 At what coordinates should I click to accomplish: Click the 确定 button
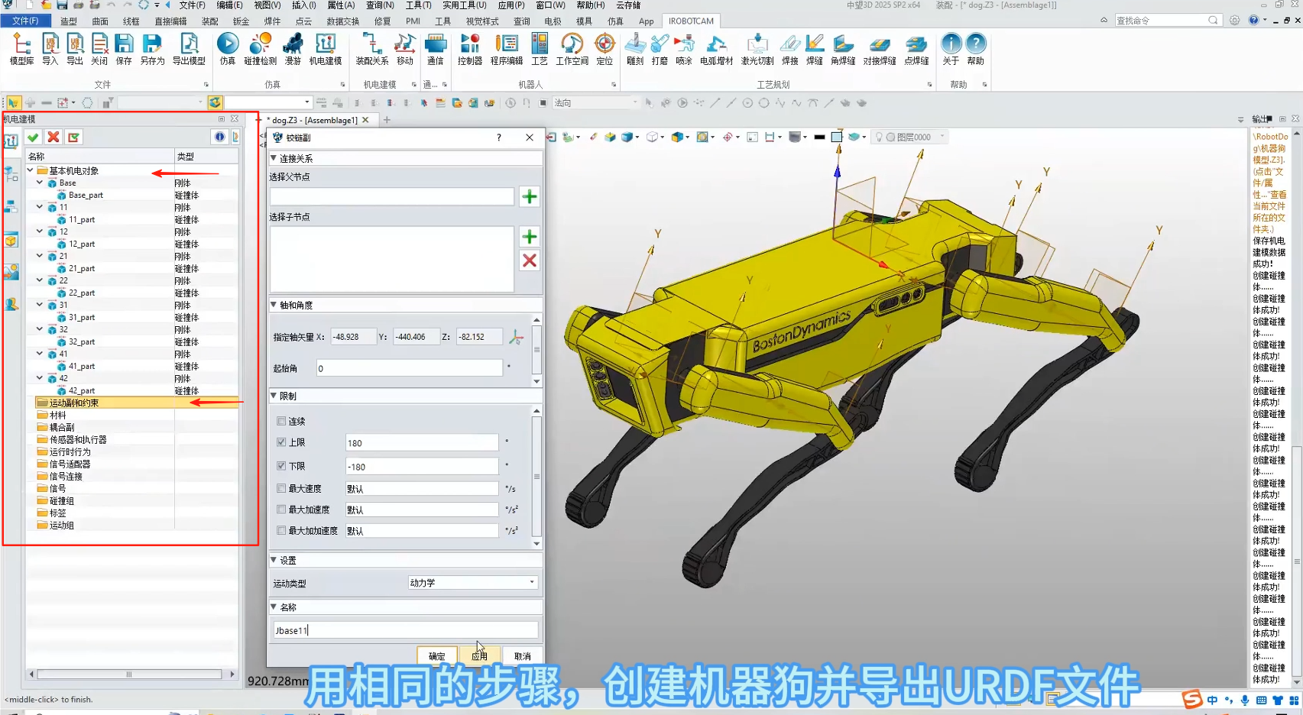436,655
